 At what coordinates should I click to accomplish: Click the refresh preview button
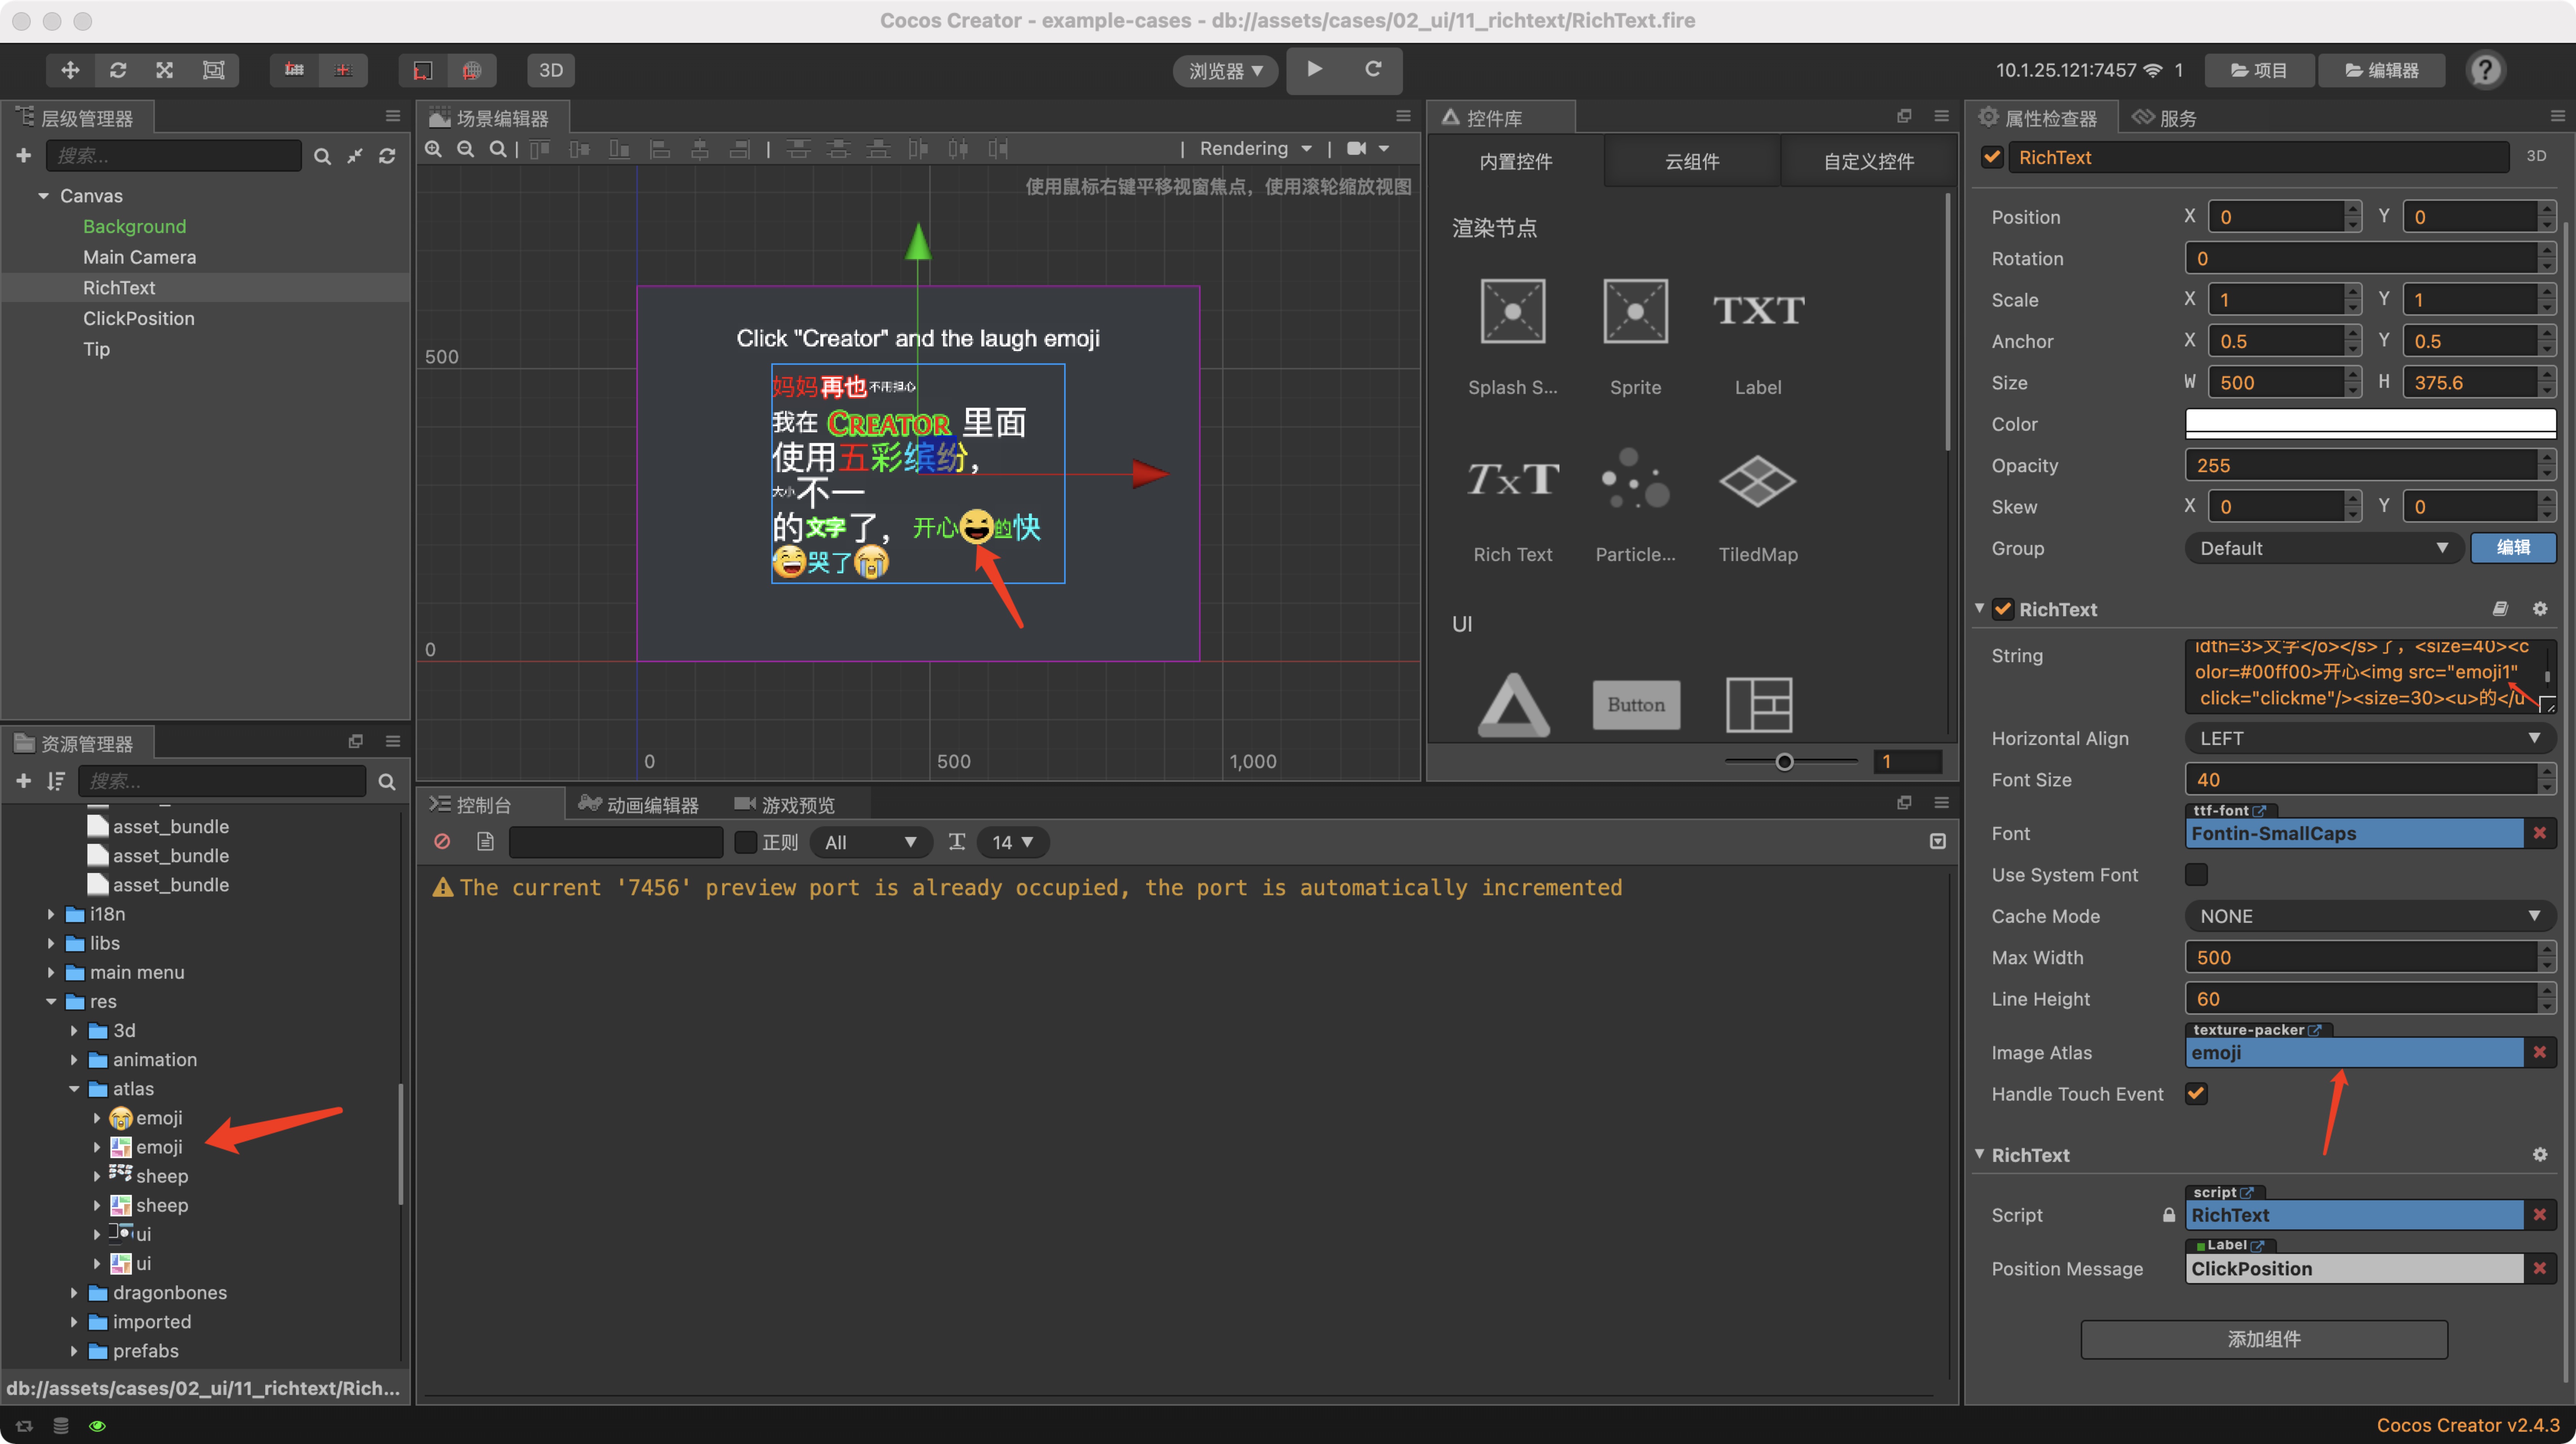tap(1373, 69)
